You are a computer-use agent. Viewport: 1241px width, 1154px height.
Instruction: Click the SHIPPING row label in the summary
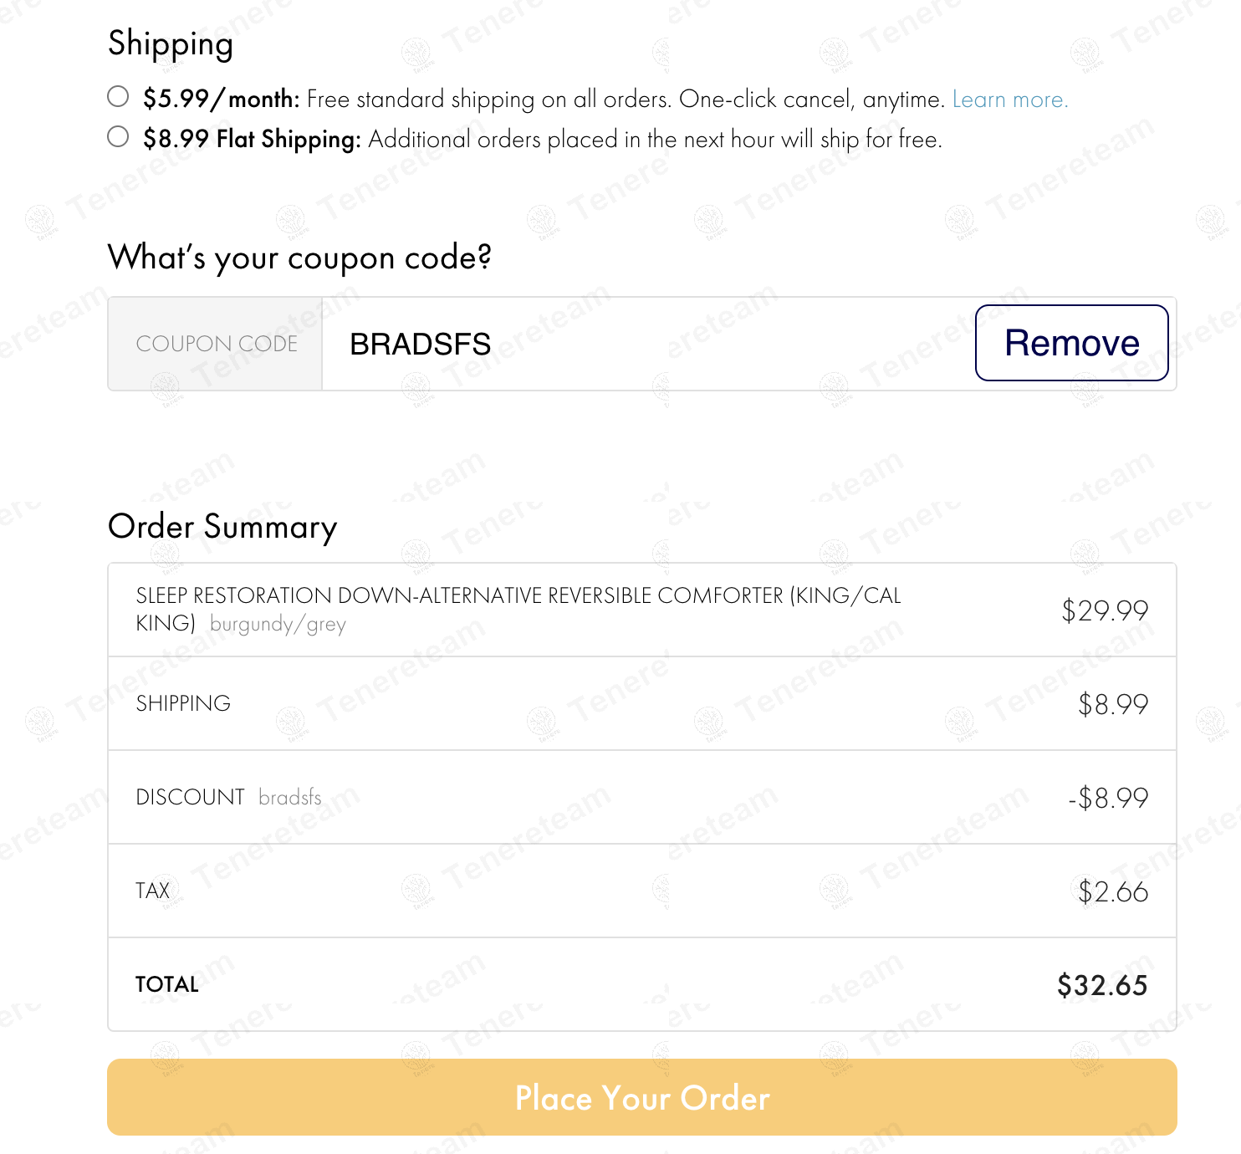[183, 703]
